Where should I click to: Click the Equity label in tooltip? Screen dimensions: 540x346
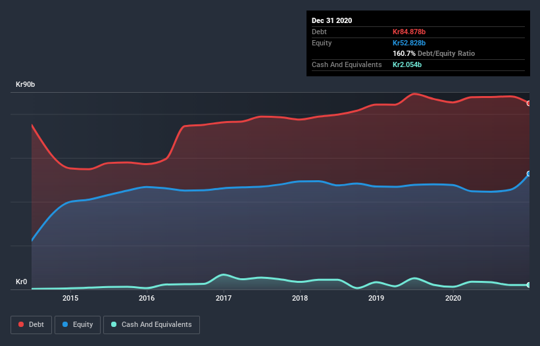pyautogui.click(x=322, y=43)
